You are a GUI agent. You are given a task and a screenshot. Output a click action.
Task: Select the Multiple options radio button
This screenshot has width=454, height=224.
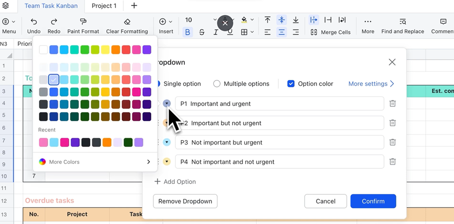[x=217, y=84]
